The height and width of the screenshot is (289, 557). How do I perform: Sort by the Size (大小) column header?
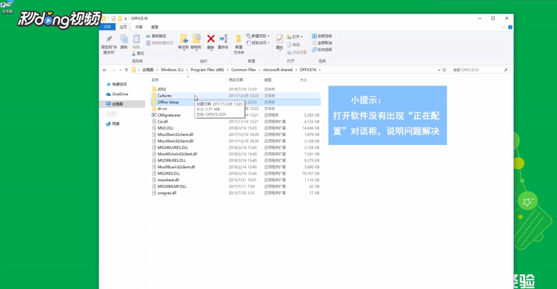[303, 80]
